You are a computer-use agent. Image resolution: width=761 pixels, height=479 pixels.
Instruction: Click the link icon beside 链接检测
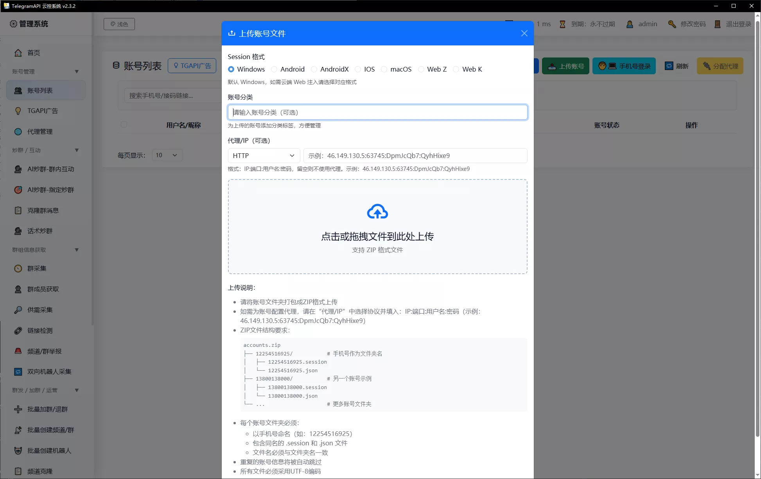pos(18,330)
